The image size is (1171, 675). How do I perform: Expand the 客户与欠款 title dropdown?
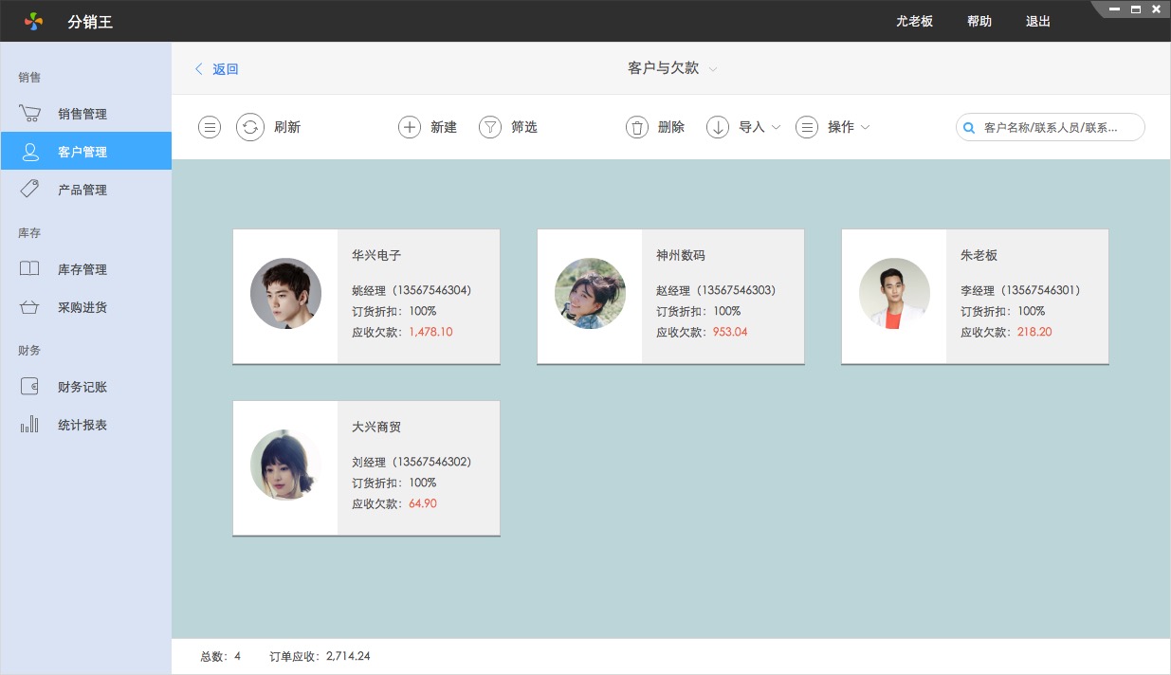(713, 69)
